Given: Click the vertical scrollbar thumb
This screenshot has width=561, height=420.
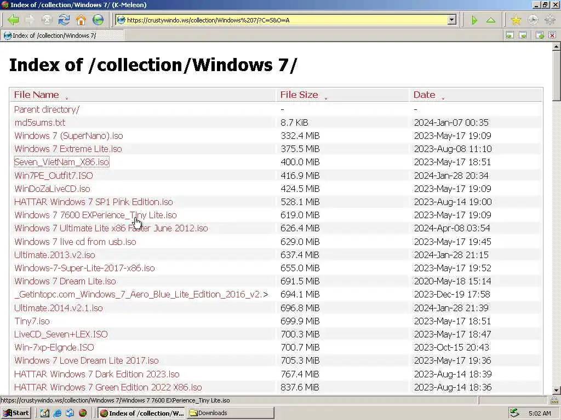Looking at the screenshot, I should (557, 75).
